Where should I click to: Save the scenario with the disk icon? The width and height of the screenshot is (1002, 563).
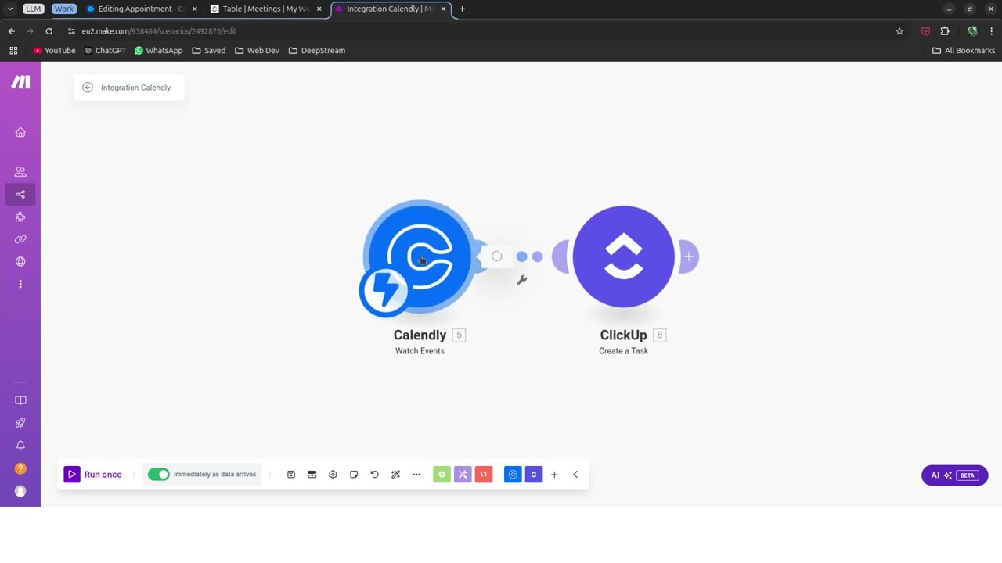(291, 475)
